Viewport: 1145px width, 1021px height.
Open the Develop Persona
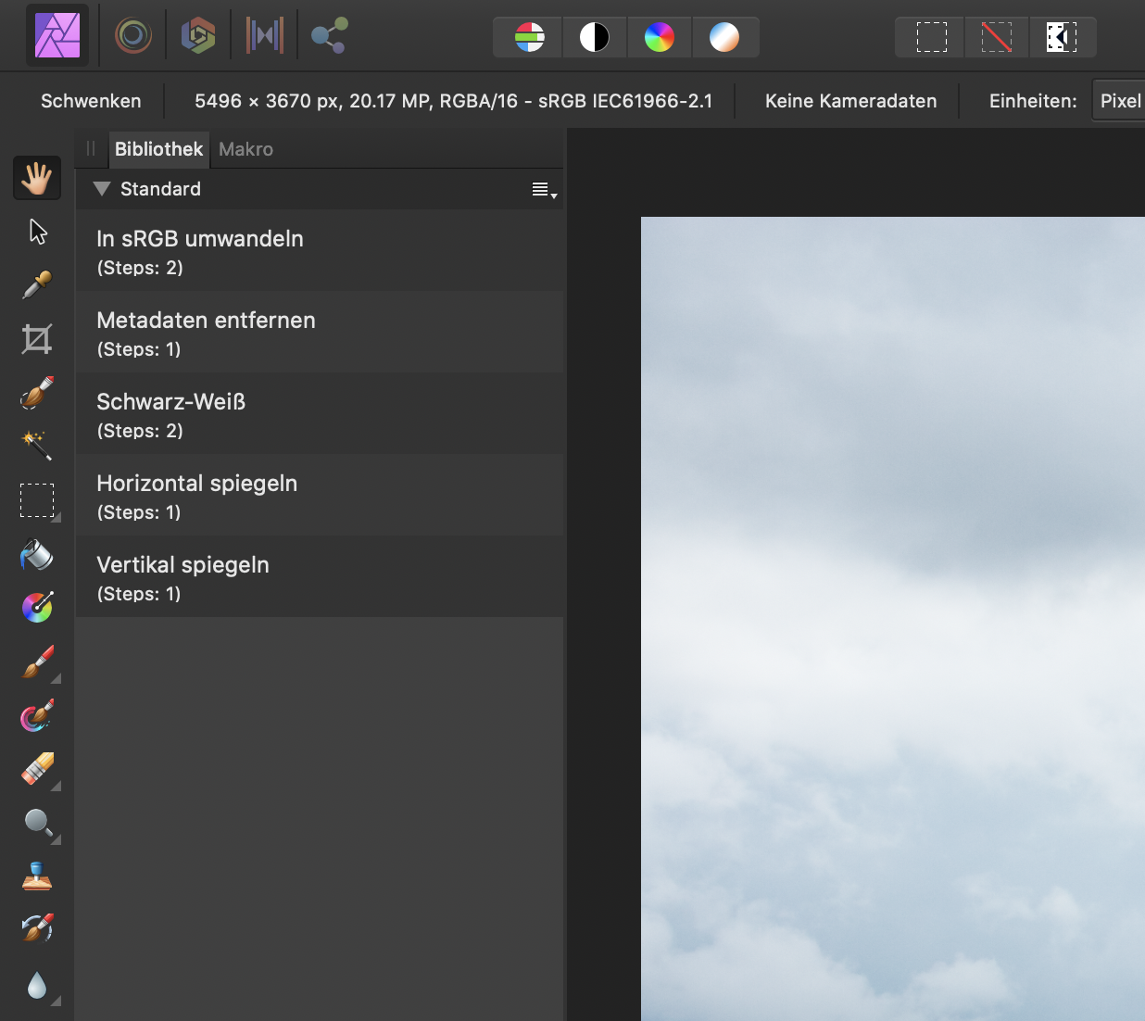click(198, 36)
